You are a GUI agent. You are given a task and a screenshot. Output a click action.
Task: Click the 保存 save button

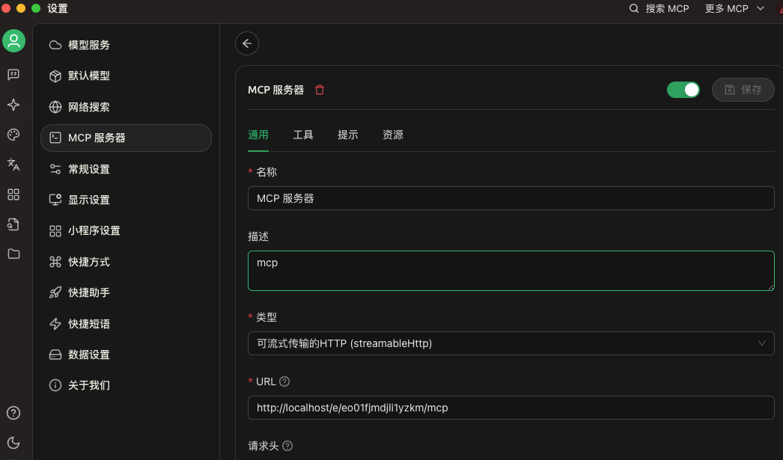[x=743, y=90]
